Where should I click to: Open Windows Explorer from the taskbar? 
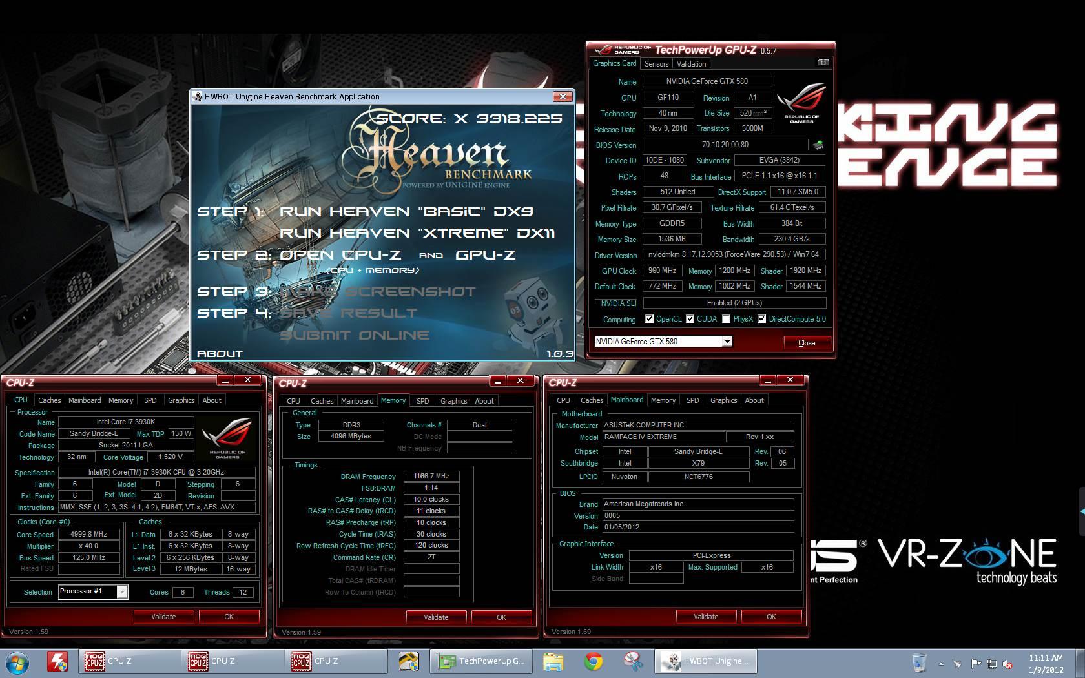(x=553, y=662)
